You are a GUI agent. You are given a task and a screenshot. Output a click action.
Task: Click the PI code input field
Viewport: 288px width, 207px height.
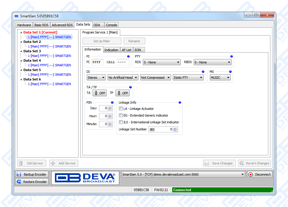coord(97,62)
